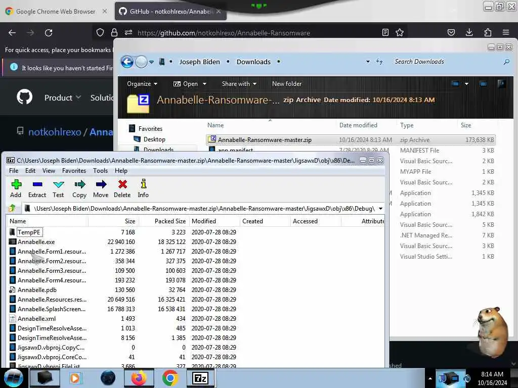This screenshot has width=518, height=388.
Task: Click New folder in Explorer
Action: pyautogui.click(x=287, y=84)
